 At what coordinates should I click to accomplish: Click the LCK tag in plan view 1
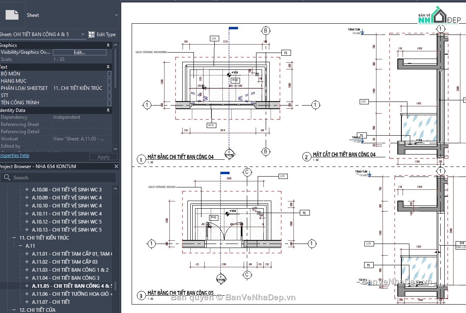tap(214, 39)
